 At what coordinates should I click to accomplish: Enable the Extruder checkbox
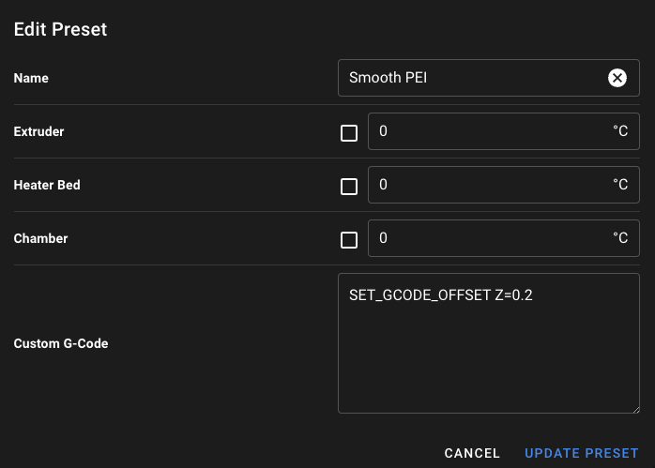(349, 133)
